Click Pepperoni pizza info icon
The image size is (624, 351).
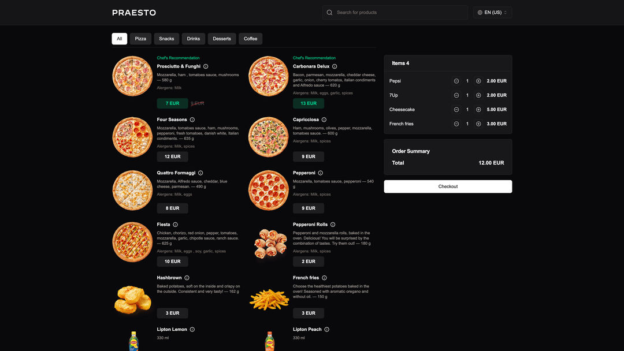[x=320, y=173]
